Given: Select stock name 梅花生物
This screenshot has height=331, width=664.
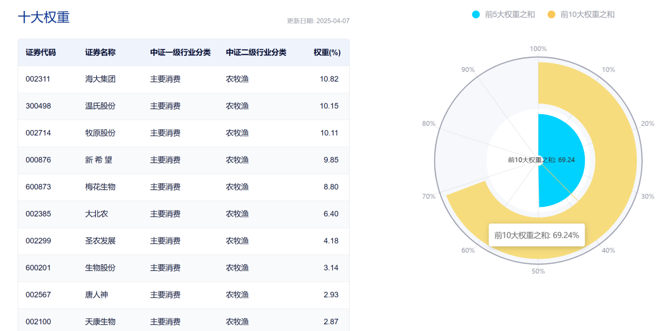Looking at the screenshot, I should point(100,187).
